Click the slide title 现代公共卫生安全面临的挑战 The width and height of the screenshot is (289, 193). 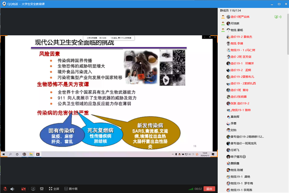74,43
